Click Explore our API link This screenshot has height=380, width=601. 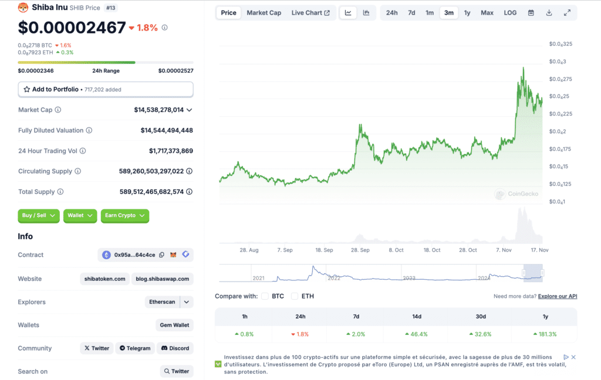(558, 296)
